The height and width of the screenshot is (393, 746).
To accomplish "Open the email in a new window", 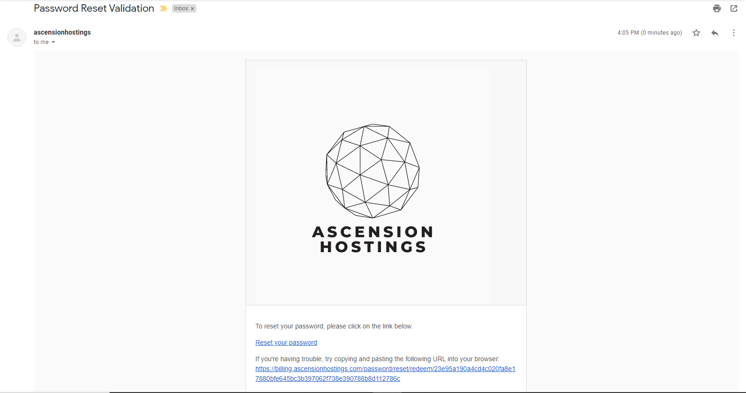I will coord(734,8).
